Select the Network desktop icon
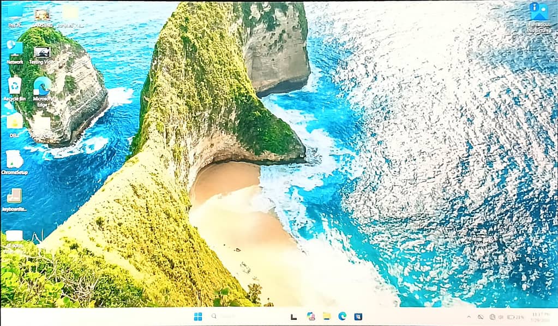This screenshot has width=558, height=326. (x=15, y=53)
